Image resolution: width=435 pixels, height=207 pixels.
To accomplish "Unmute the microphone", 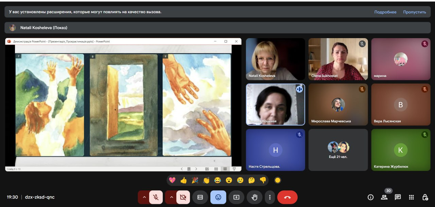I will coord(156,197).
